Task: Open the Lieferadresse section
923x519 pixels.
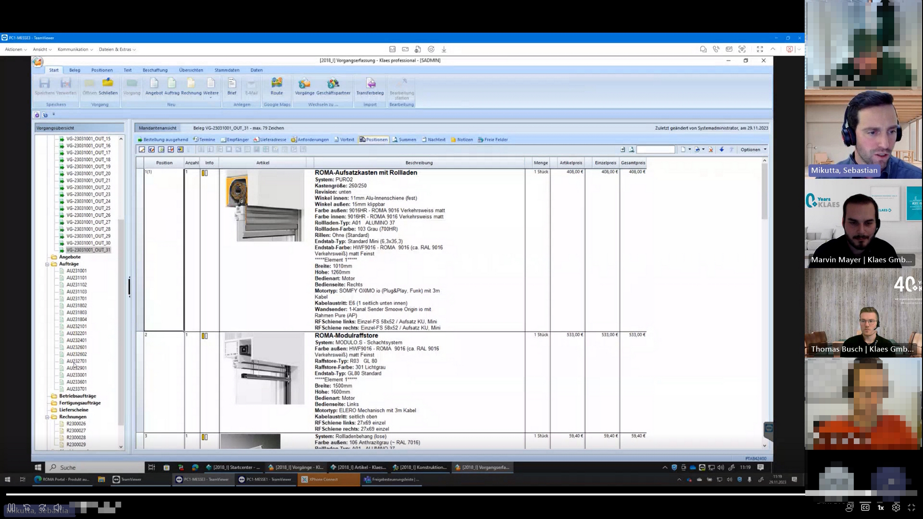Action: pyautogui.click(x=270, y=139)
